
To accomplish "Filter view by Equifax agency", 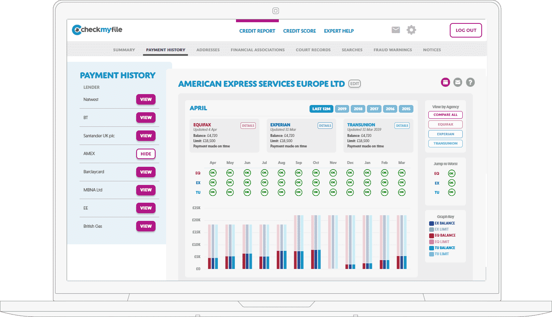I will pyautogui.click(x=445, y=124).
